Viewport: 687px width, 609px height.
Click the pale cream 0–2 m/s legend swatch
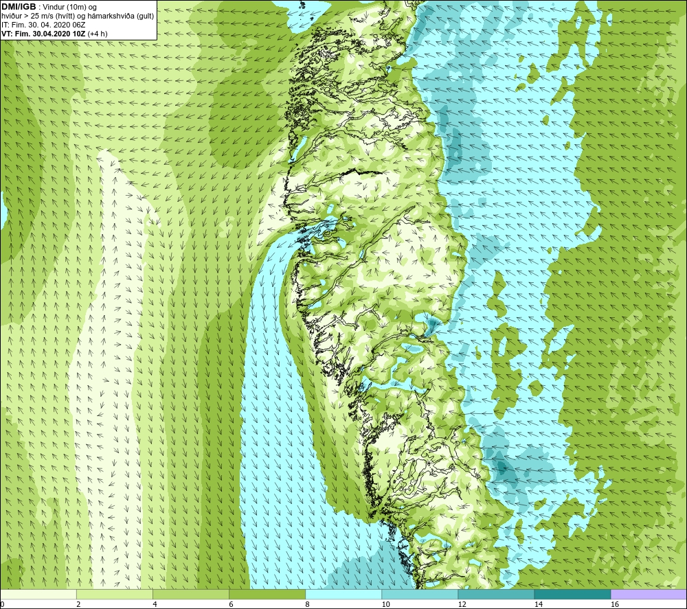coord(38,594)
